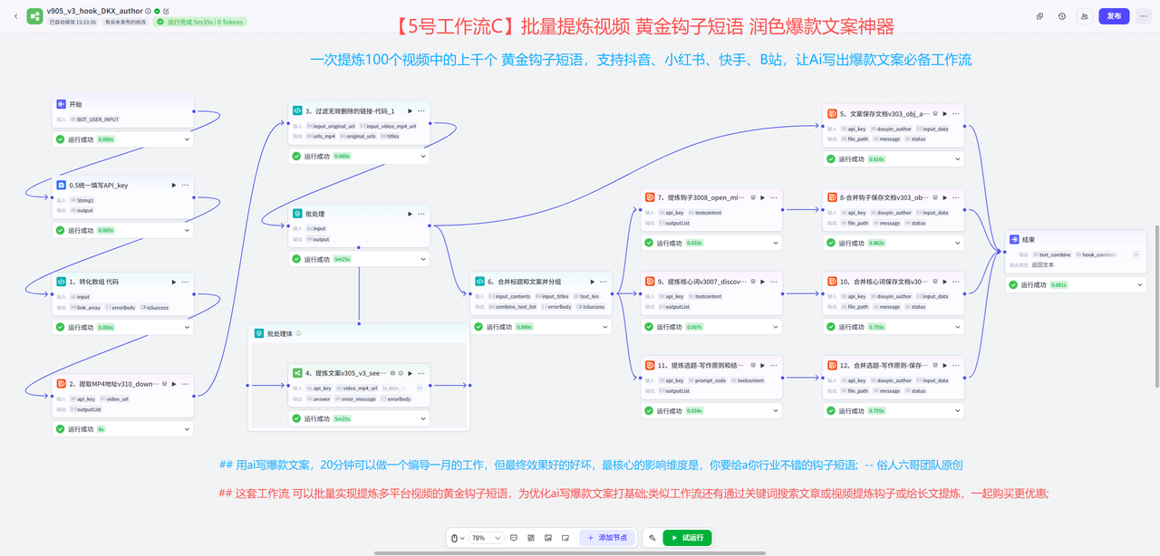This screenshot has height=556, width=1160.
Task: Click the auto-layout nodes icon in toolbar
Action: click(531, 538)
